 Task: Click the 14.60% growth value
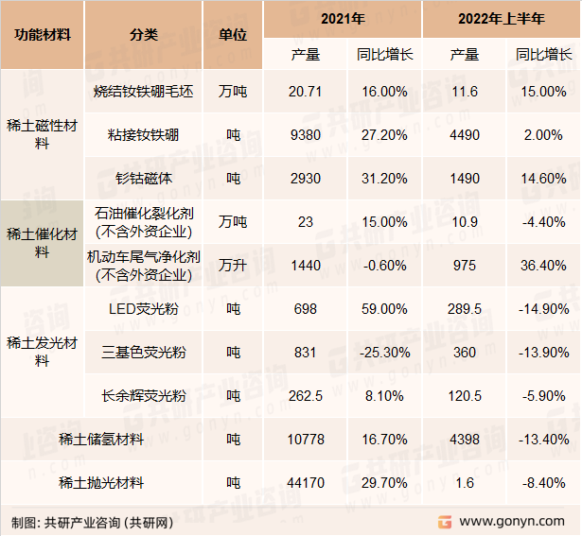[544, 179]
